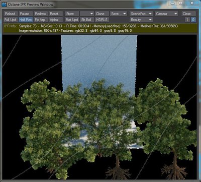This screenshot has height=182, width=201.
Task: Toggle Full Upd. mode
Action: [x=11, y=20]
